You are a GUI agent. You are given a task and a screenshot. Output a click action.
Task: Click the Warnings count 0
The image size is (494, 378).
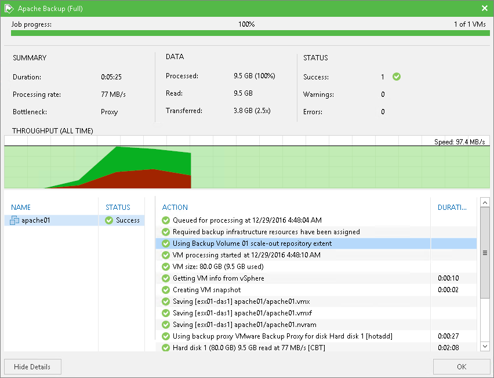(x=383, y=94)
